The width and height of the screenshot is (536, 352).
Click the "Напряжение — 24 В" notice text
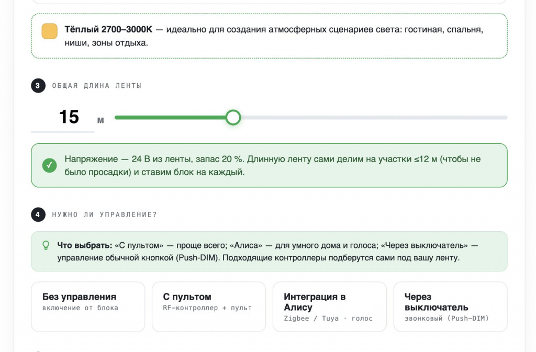coord(107,159)
